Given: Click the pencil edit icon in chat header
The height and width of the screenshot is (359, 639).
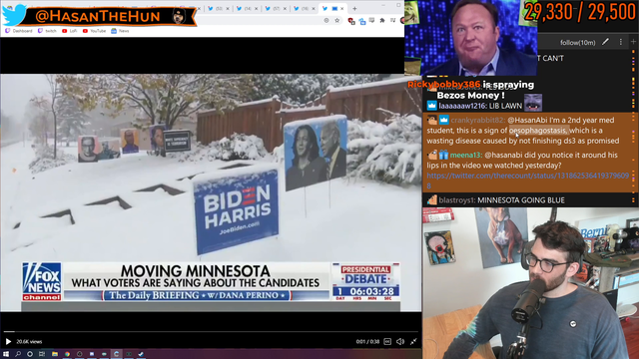Looking at the screenshot, I should pos(606,42).
